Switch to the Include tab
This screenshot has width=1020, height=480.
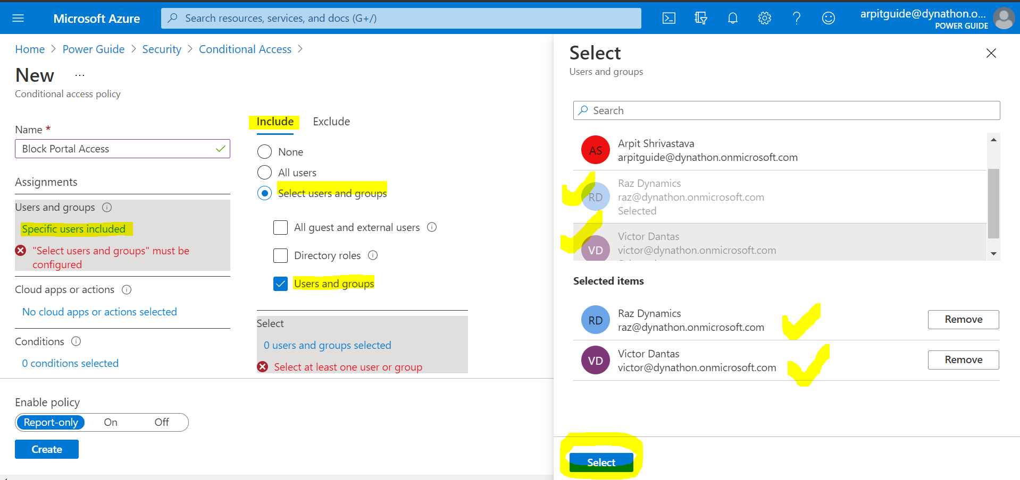[275, 122]
